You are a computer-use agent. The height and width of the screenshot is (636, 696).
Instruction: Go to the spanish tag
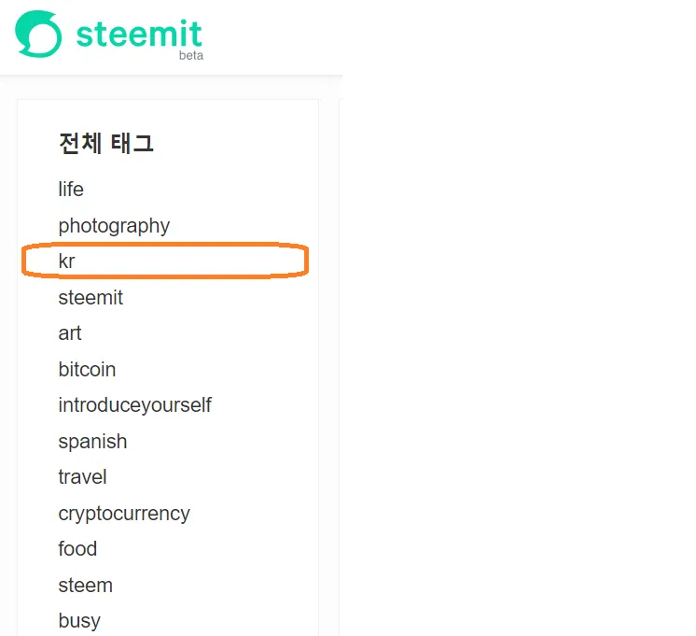[92, 442]
